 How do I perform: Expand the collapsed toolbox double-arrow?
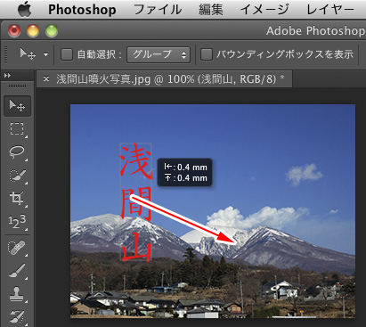[8, 76]
